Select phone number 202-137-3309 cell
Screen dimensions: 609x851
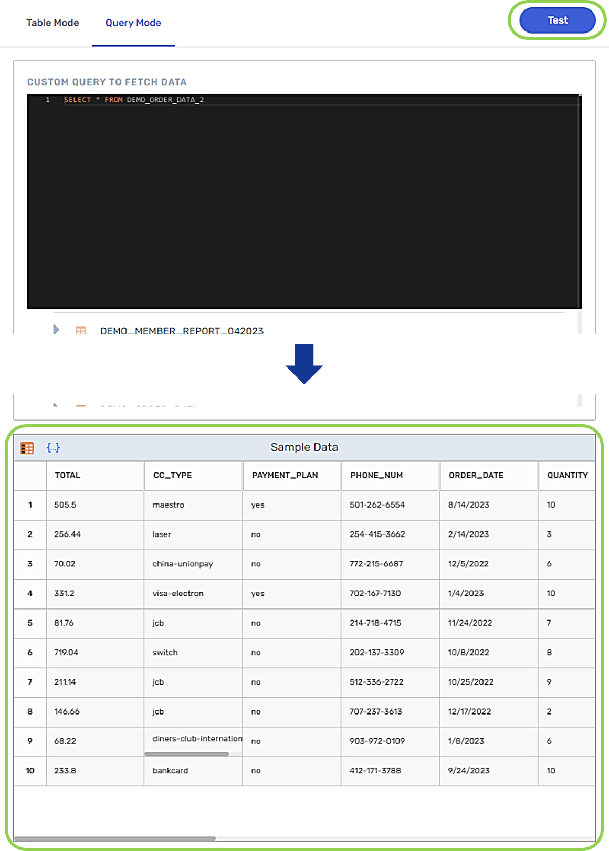[391, 653]
